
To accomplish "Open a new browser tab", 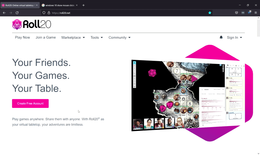I will point(84,5).
